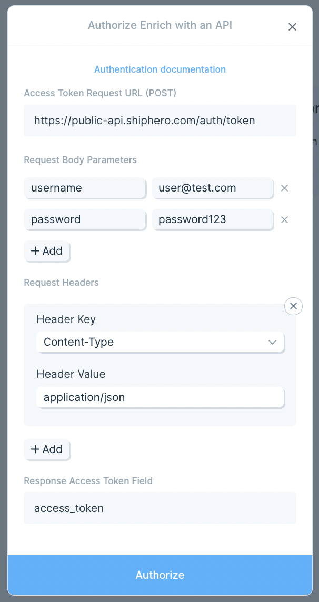Screen dimensions: 319x602
Task: Close the Authorize Enrich dialog
Action: point(292,27)
